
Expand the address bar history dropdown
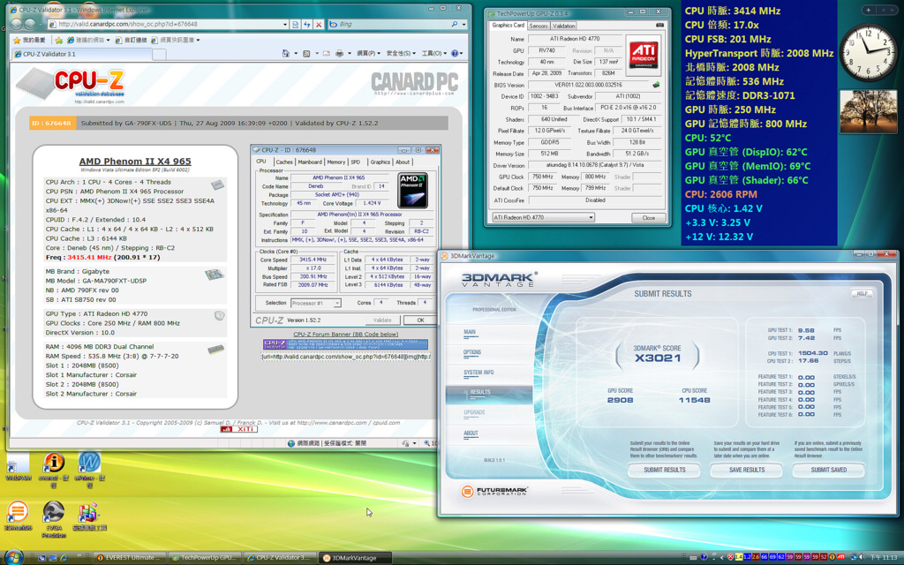click(285, 24)
